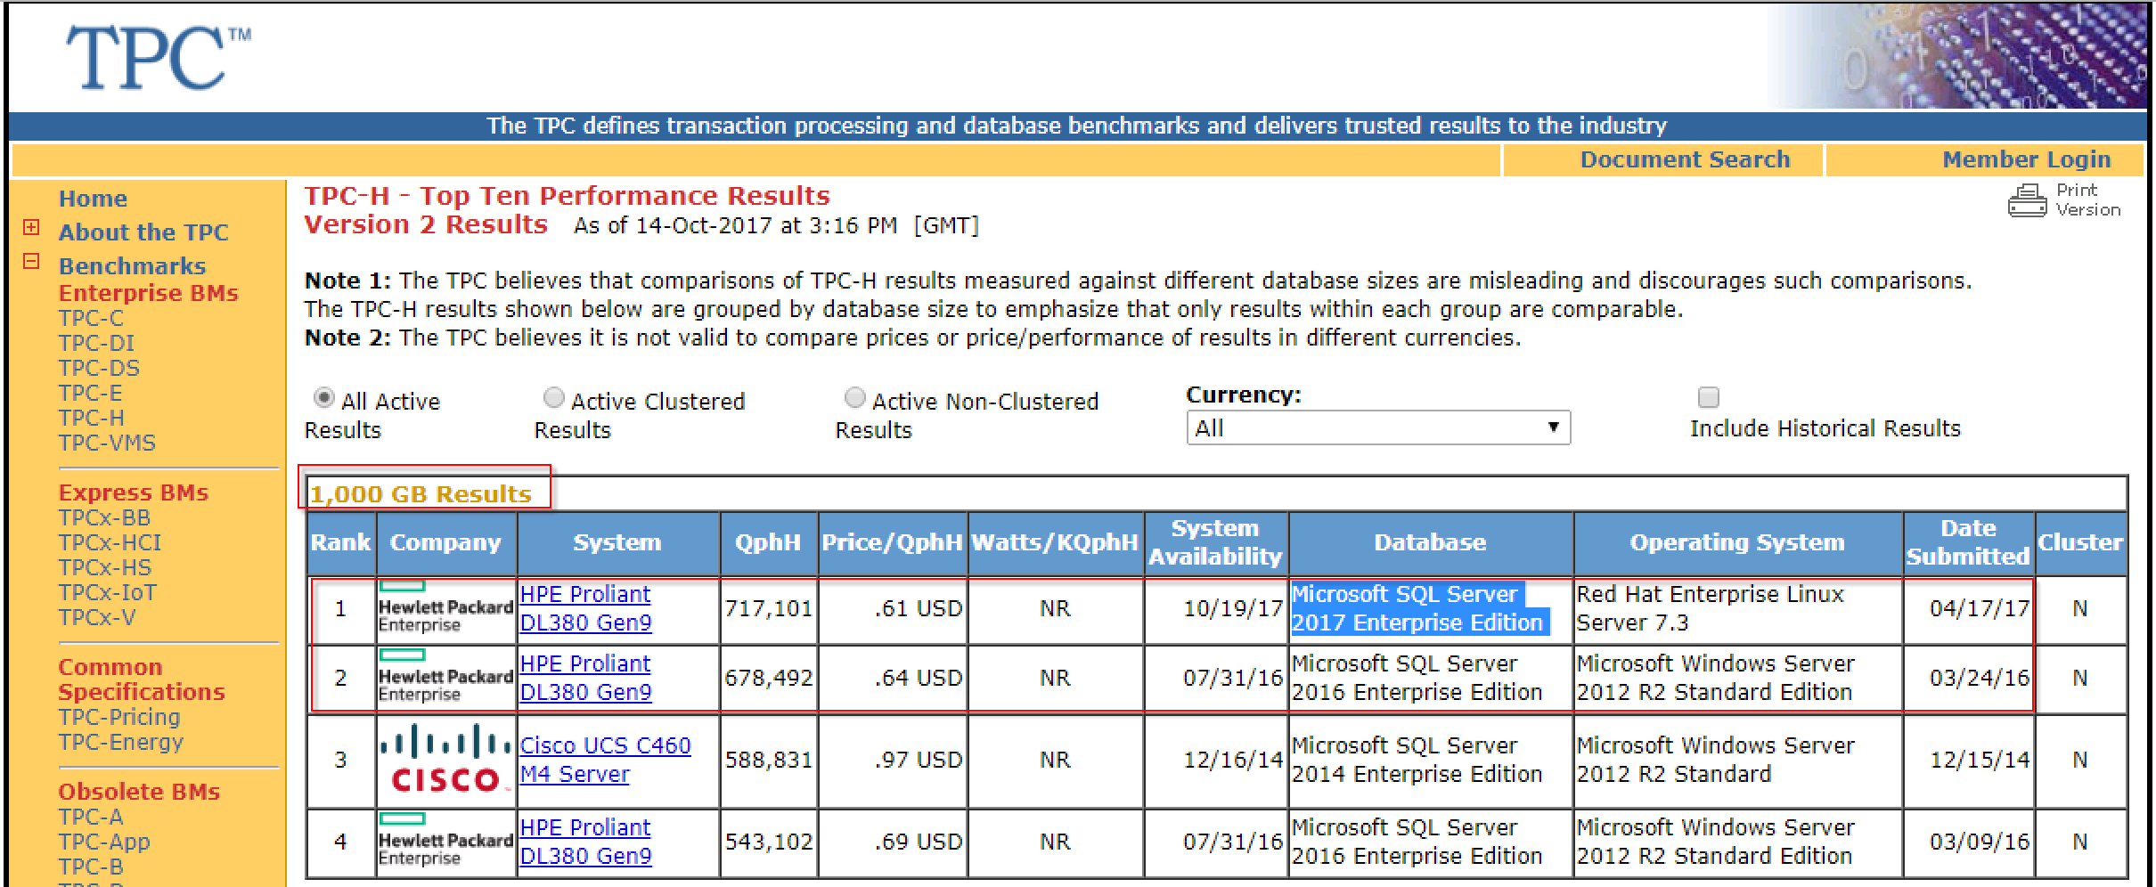Screen dimensions: 2156x887
Task: Click the Express BMs sidebar heading
Action: (133, 492)
